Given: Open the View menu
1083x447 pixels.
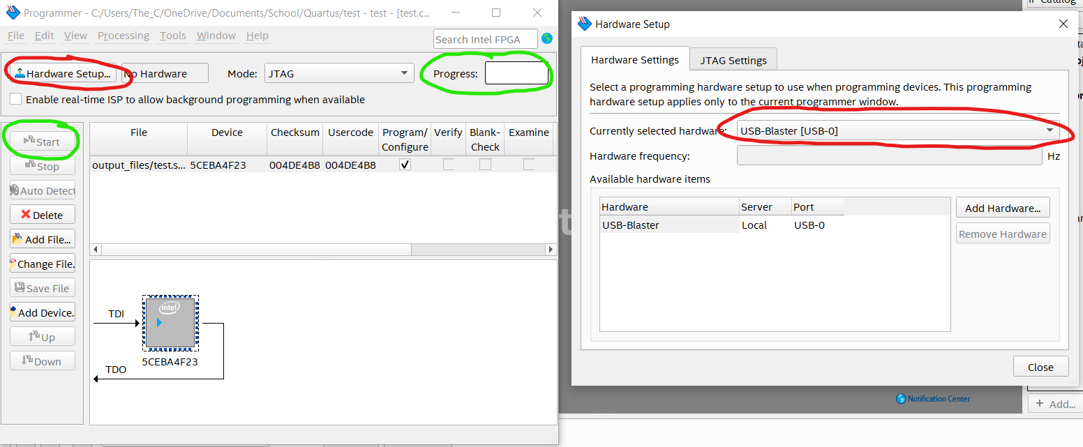Looking at the screenshot, I should point(75,36).
